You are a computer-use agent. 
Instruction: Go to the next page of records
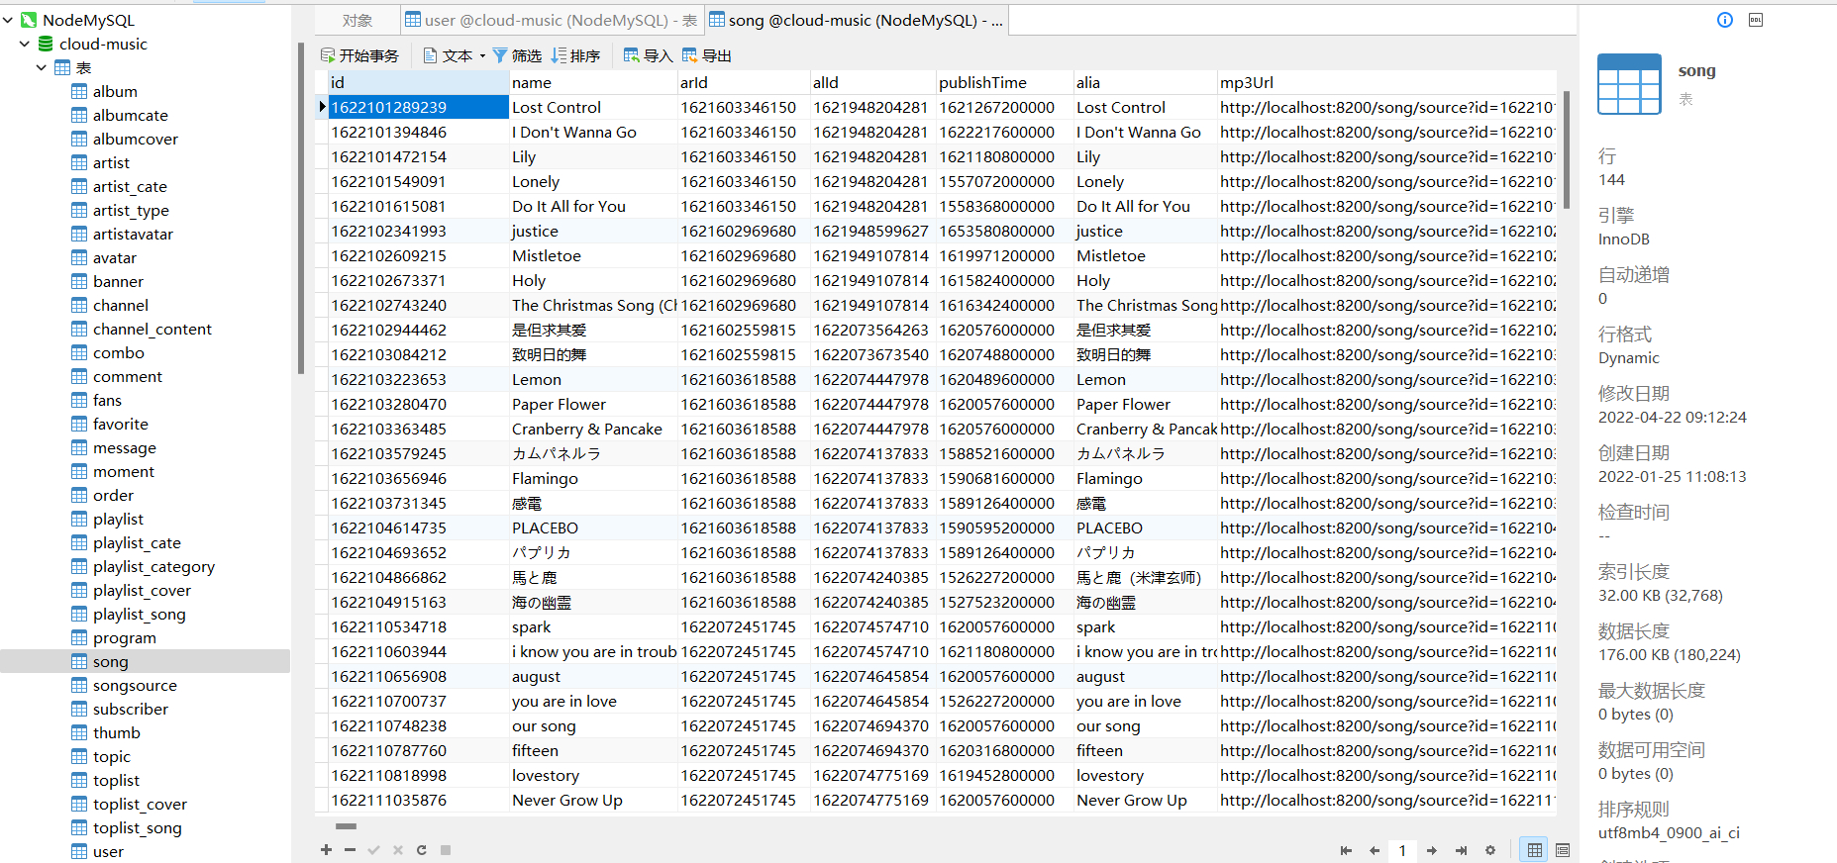1432,850
